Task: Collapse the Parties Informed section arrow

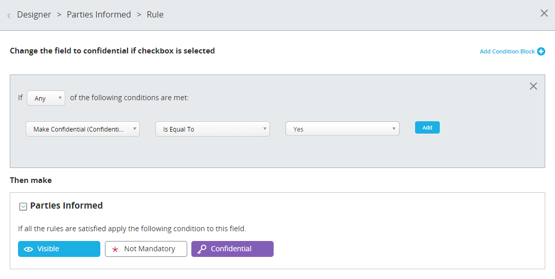Action: [23, 207]
